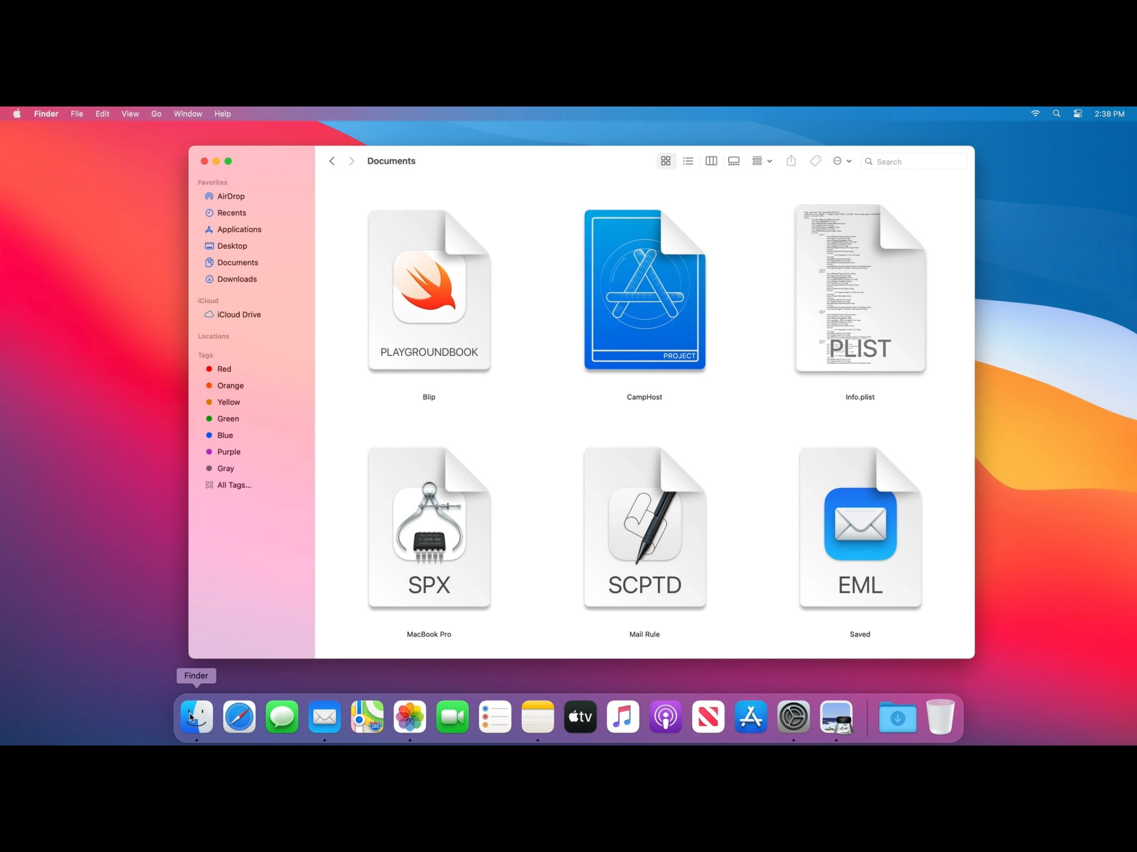
Task: Select the Red tag
Action: (x=218, y=369)
